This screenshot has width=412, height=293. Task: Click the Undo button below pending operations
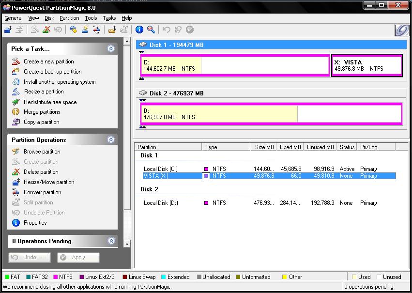[x=30, y=257]
